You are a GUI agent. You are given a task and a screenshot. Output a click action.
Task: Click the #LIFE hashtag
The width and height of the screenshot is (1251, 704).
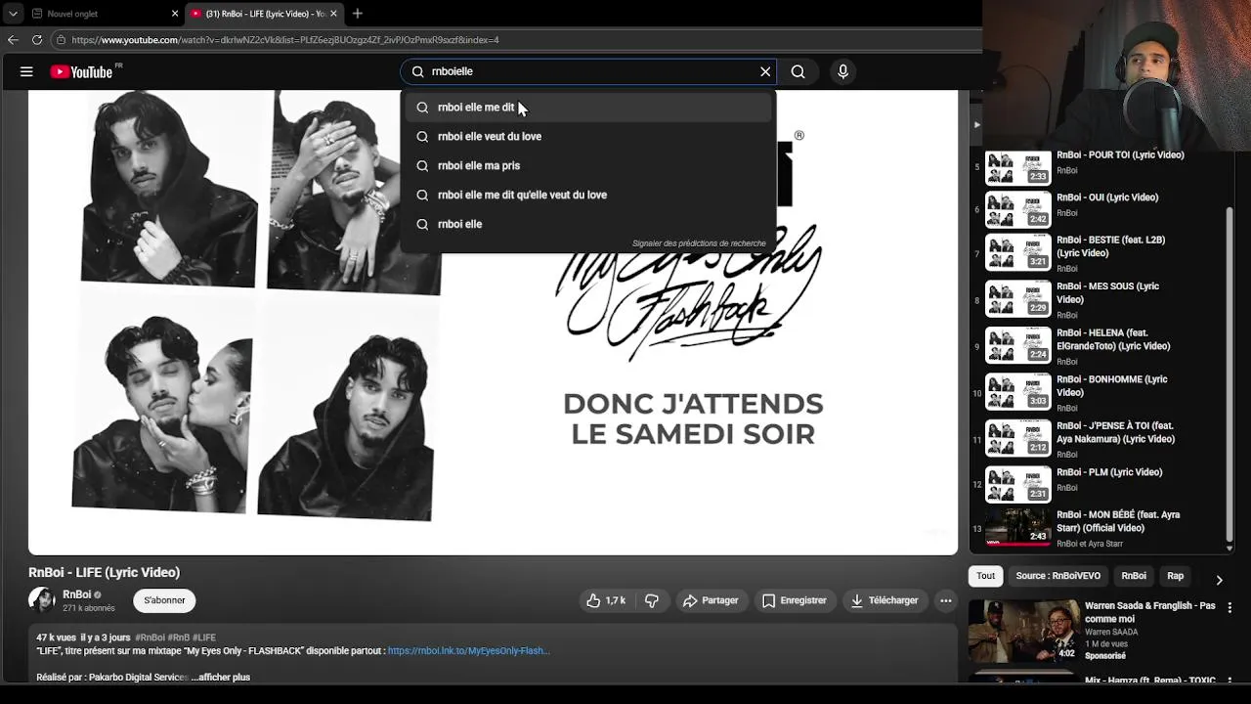(x=204, y=638)
